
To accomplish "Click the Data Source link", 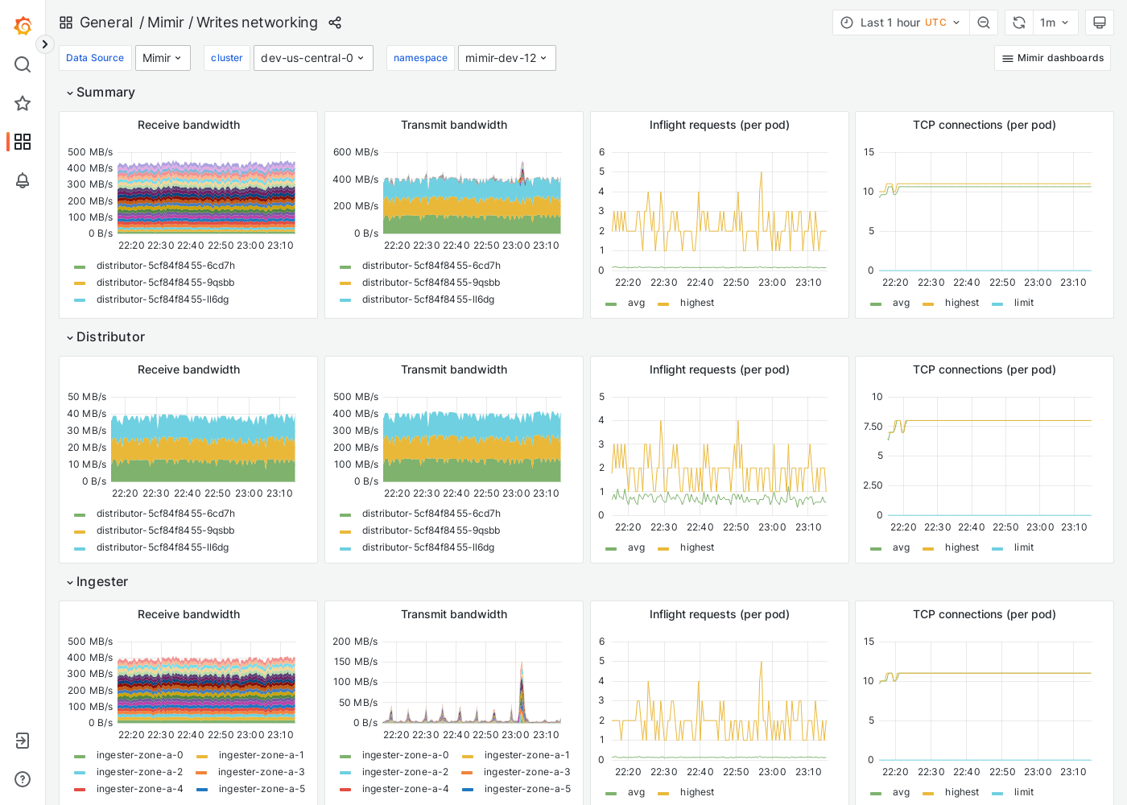I will 95,57.
